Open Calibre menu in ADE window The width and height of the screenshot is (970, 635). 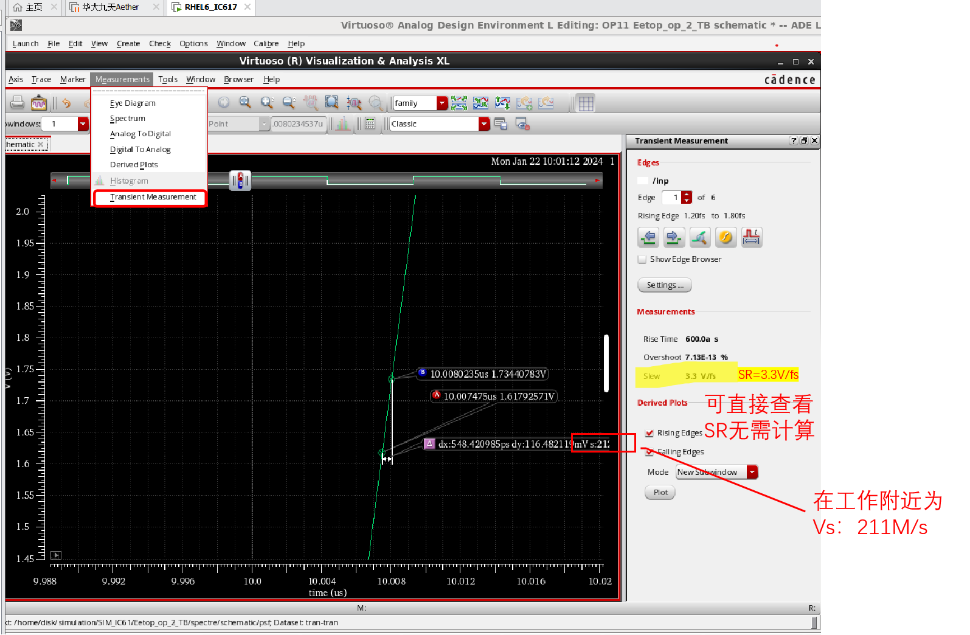[x=266, y=44]
